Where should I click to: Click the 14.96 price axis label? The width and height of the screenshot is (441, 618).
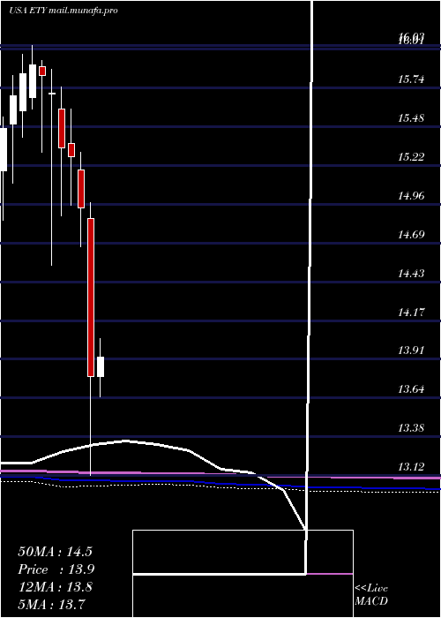[x=411, y=195]
